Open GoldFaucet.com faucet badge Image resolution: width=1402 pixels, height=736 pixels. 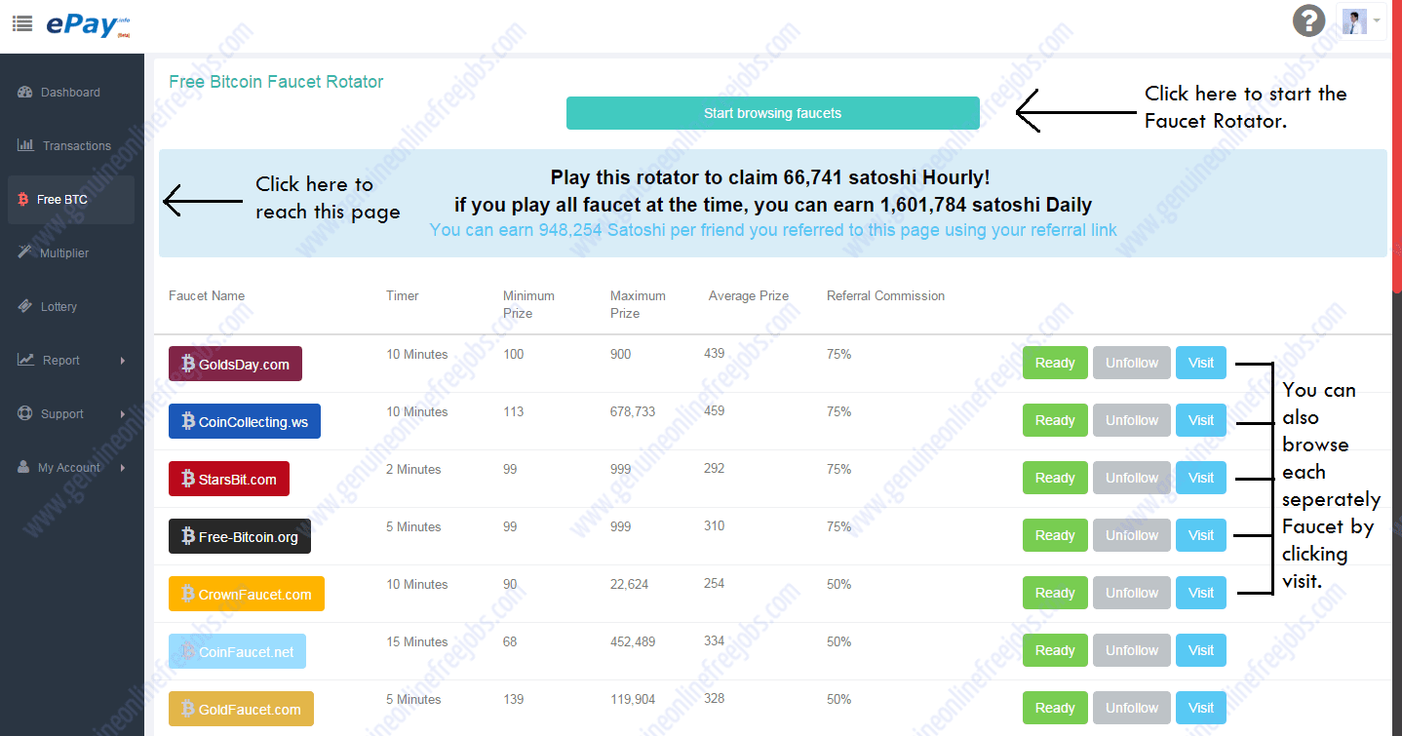coord(241,709)
